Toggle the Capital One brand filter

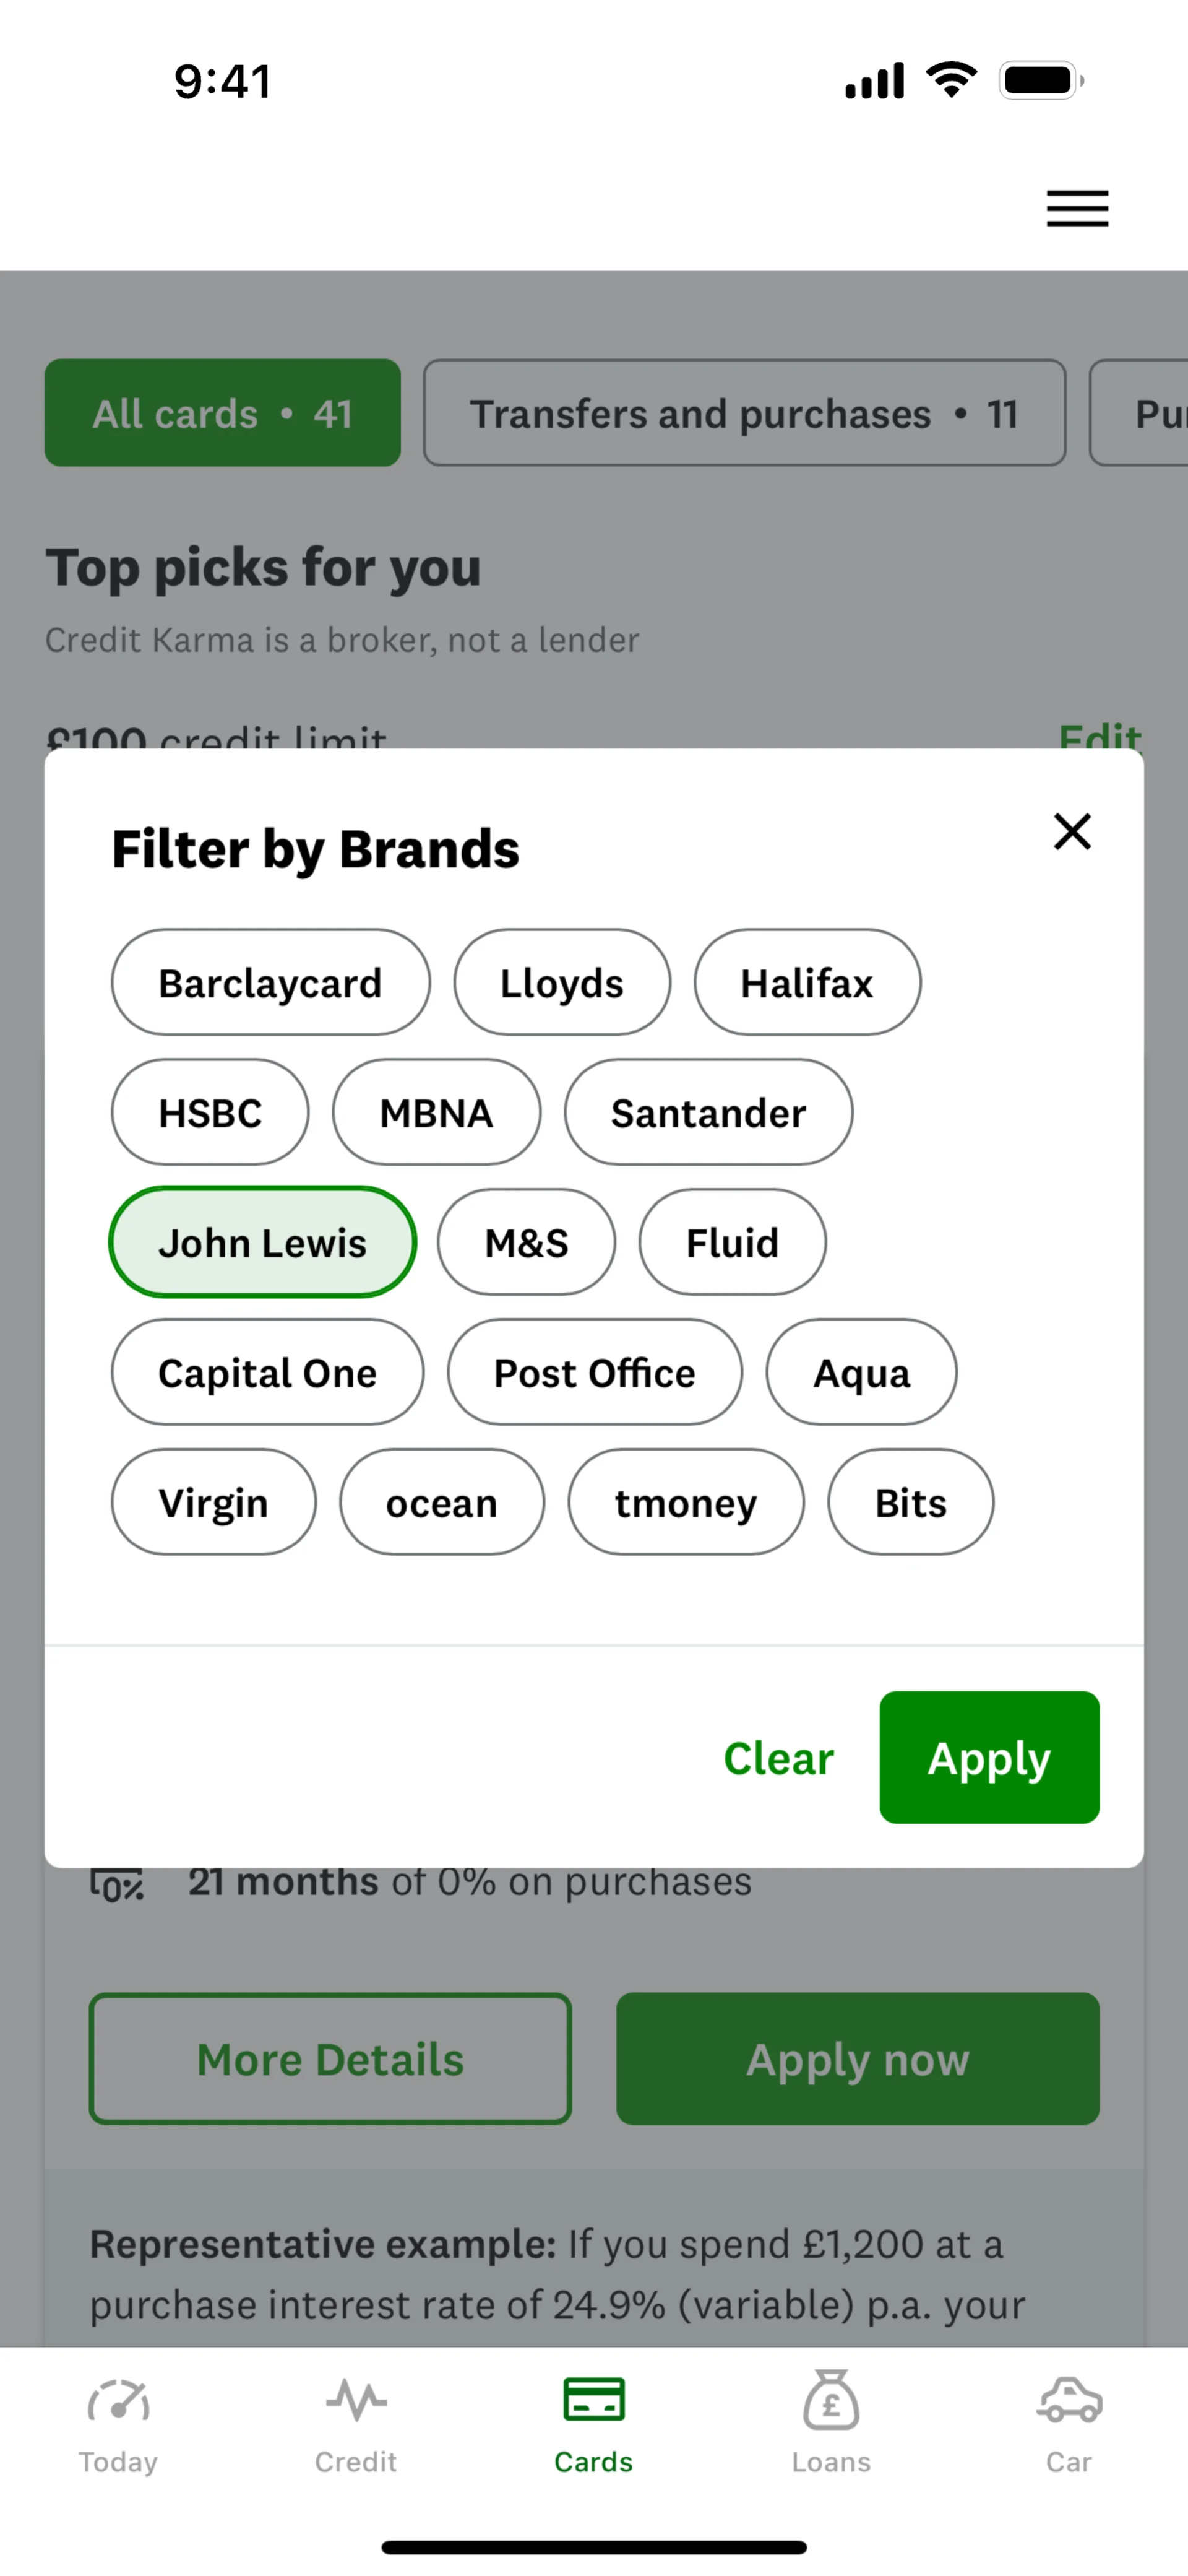coord(267,1372)
